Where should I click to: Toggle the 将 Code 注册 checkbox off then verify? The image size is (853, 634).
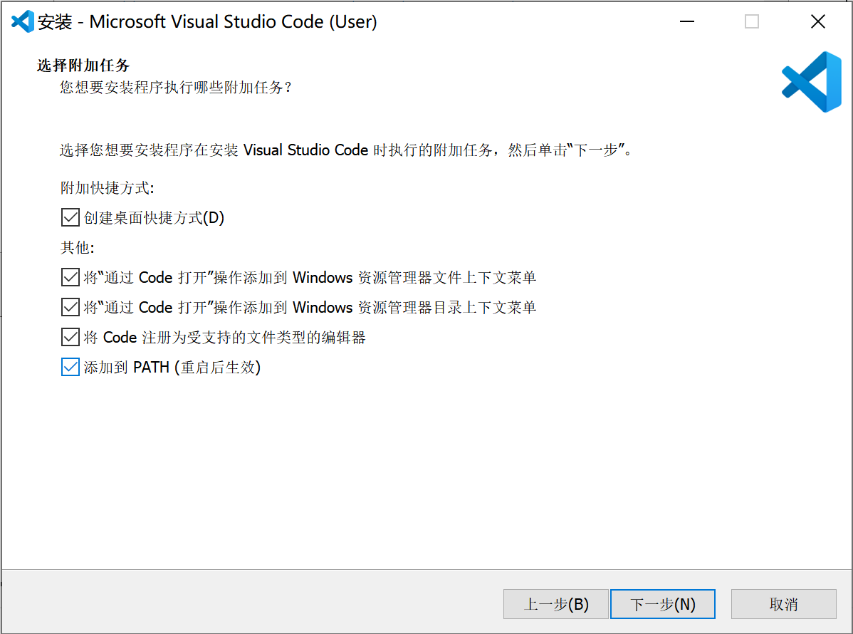coord(69,337)
